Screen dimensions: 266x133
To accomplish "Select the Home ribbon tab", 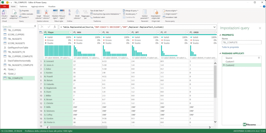I will tap(13, 7).
